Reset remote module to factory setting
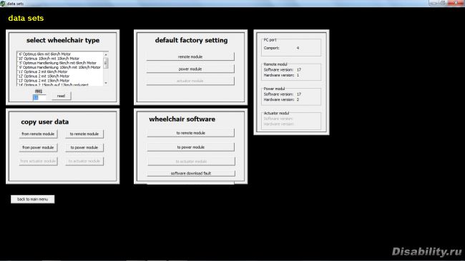 pyautogui.click(x=190, y=56)
